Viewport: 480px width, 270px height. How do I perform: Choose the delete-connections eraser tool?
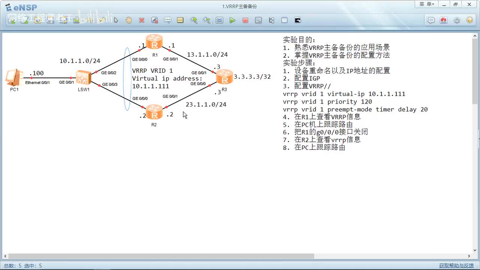pos(154,20)
